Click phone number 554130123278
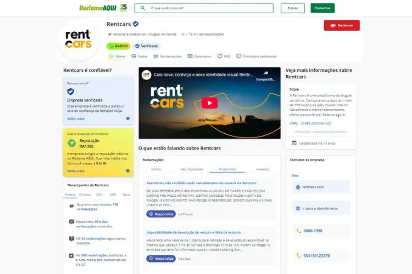412x274 pixels. click(x=316, y=256)
